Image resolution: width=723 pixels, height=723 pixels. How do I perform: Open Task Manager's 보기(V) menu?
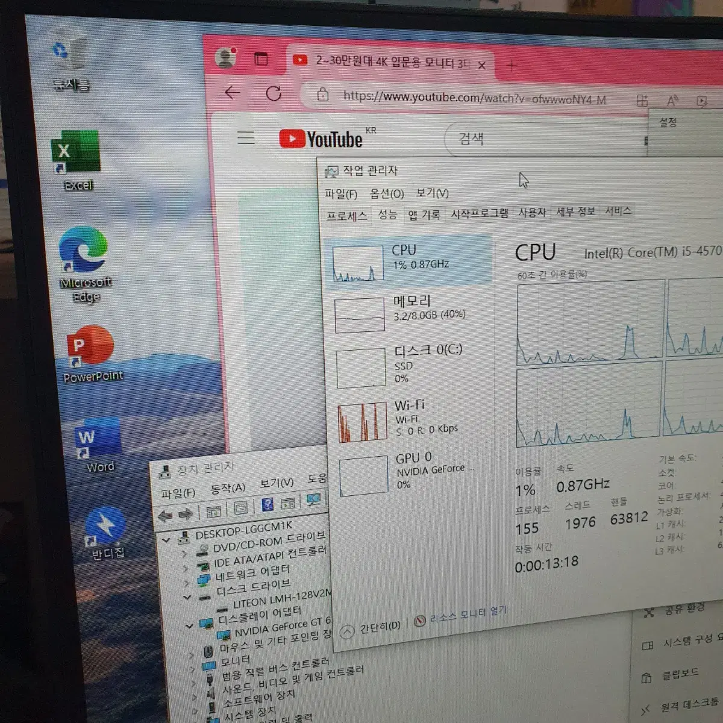433,193
